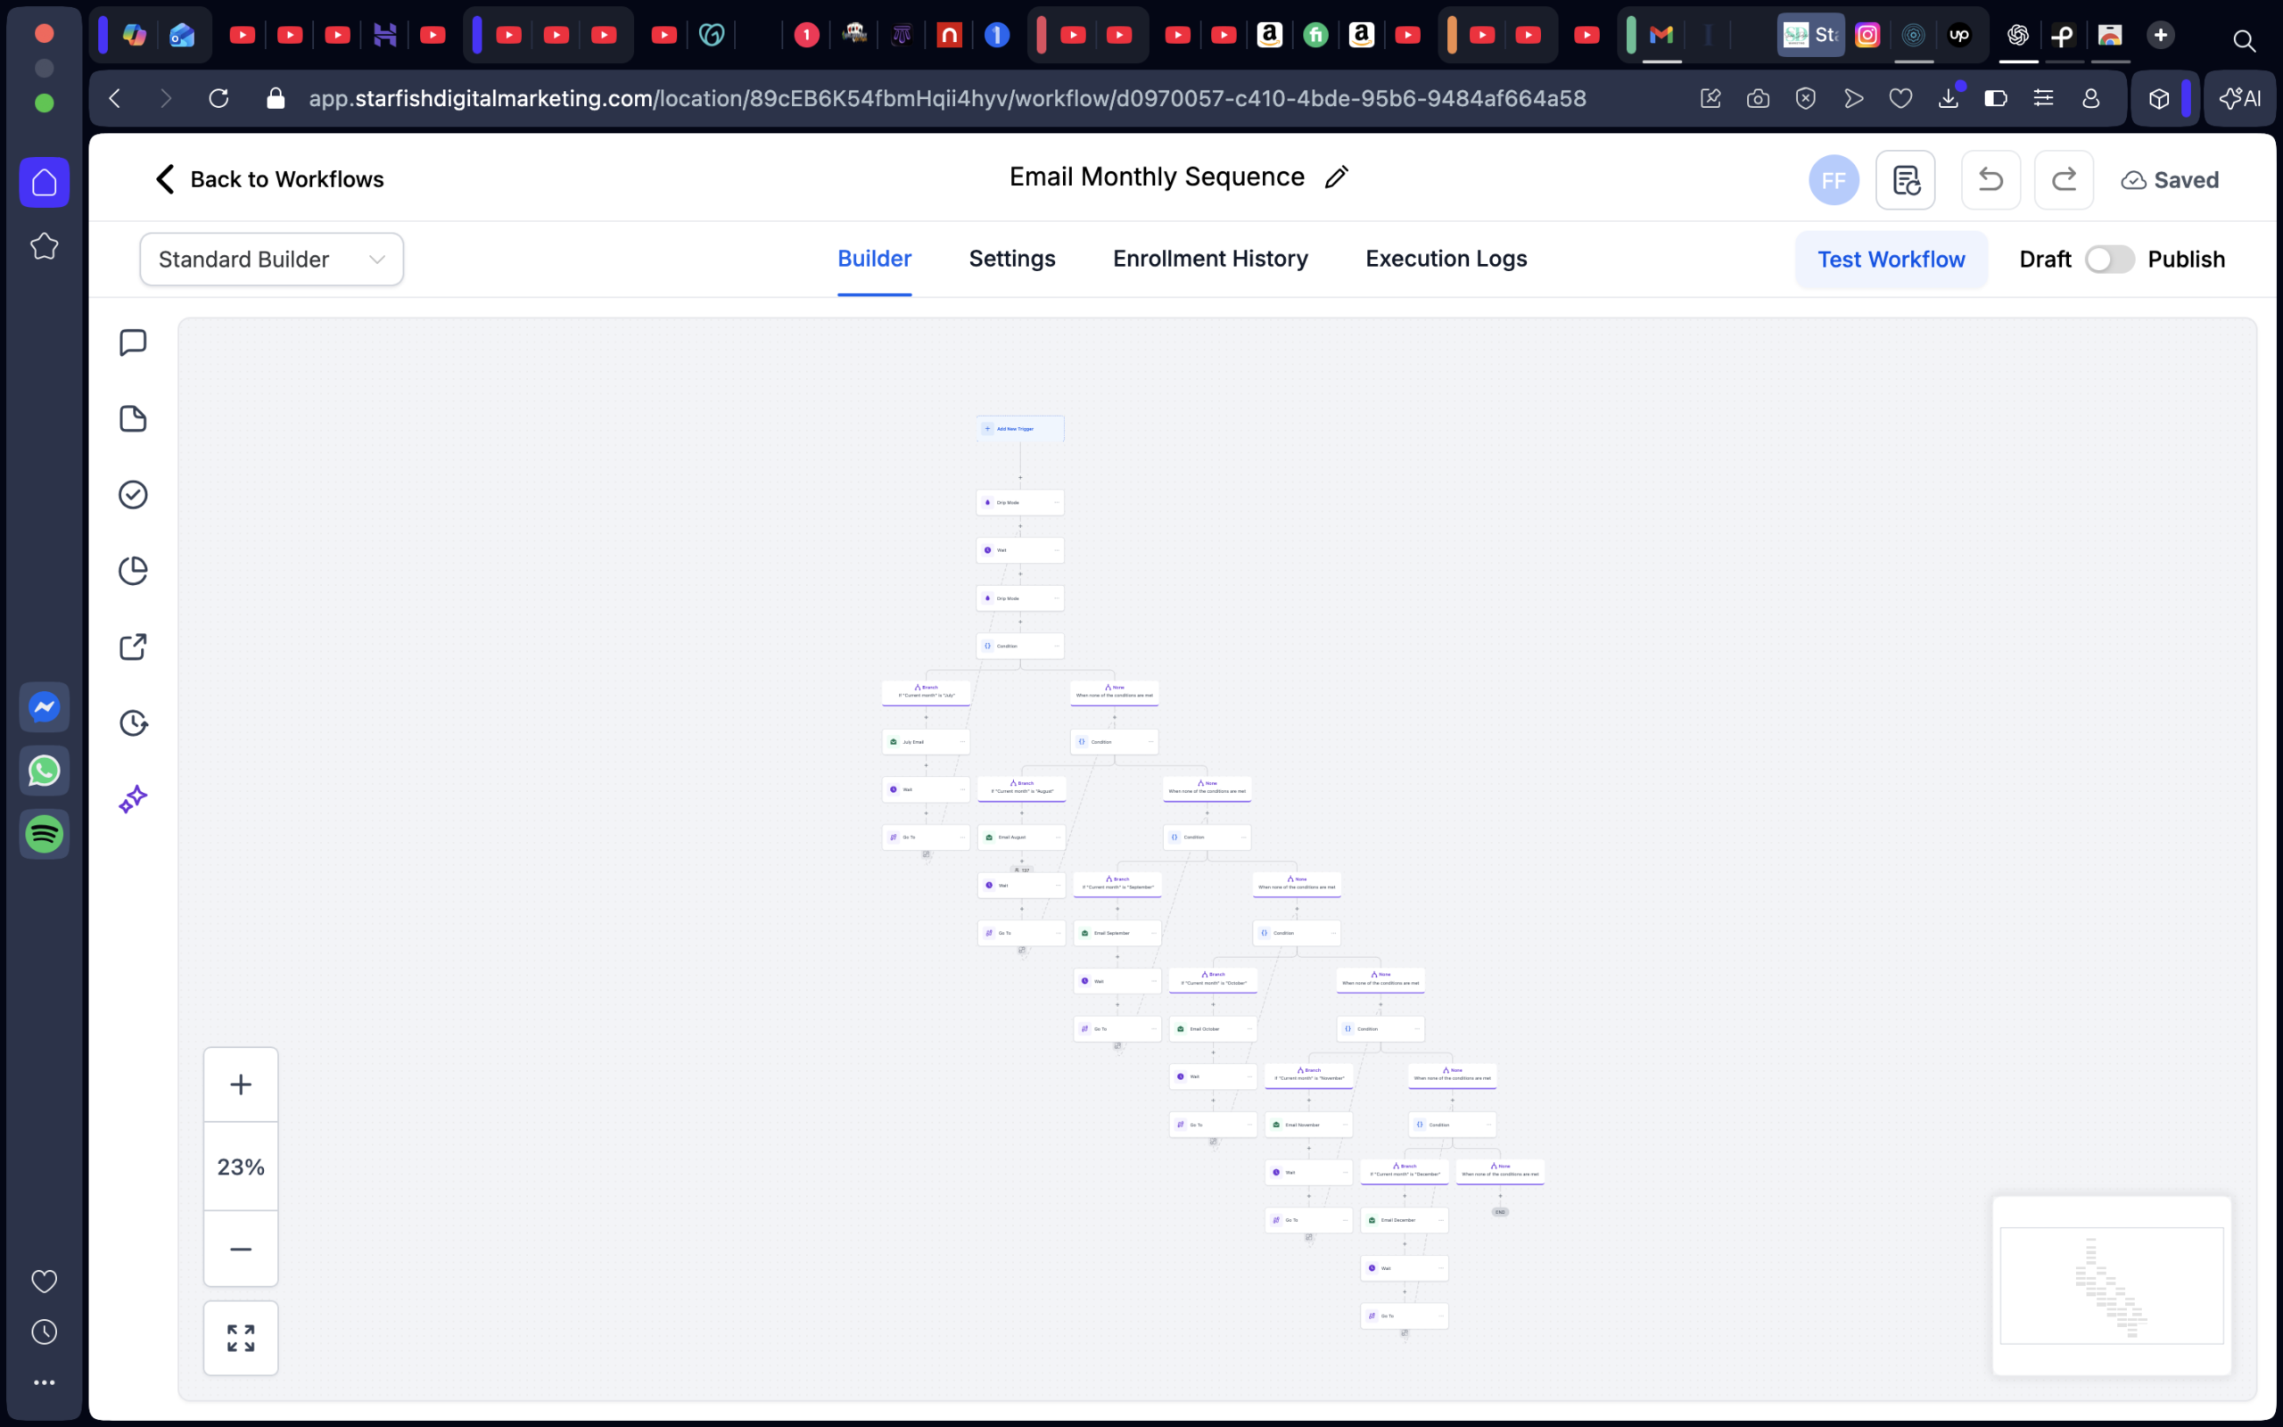This screenshot has height=1427, width=2283.
Task: Zoom in the canvas with plus
Action: tap(241, 1085)
